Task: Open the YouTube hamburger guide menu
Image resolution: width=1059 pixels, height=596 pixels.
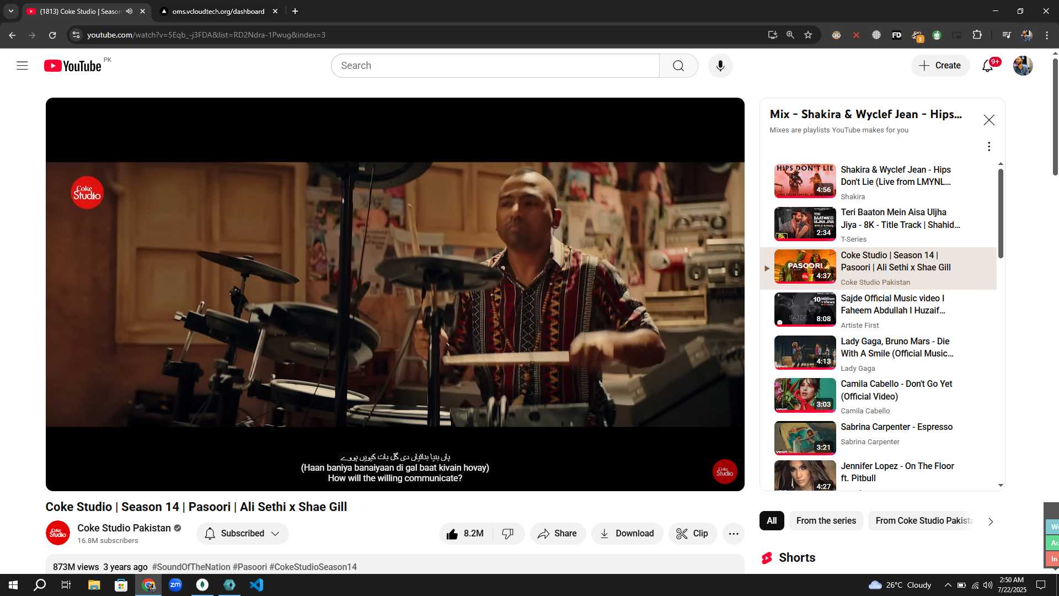Action: [22, 66]
